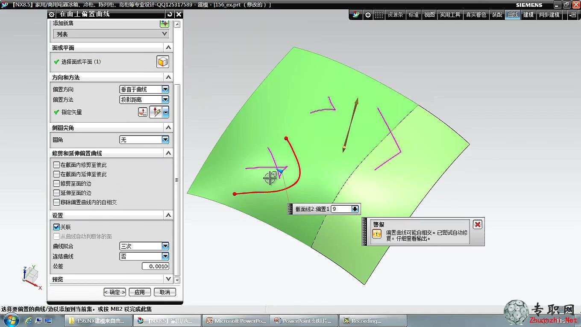Viewport: 581px width, 327px height.
Task: Collapse the 面或平面 section
Action: (x=168, y=47)
